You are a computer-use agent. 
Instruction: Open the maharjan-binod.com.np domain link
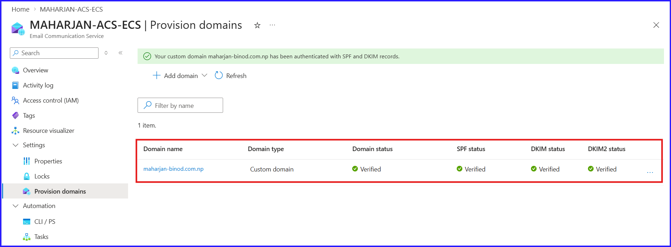[x=173, y=169]
